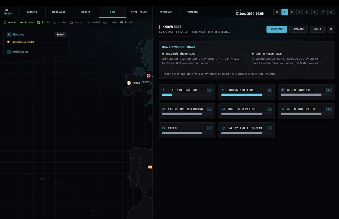The image size is (339, 219).
Task: Click the Image Generation picture icon
Action: pos(223,109)
